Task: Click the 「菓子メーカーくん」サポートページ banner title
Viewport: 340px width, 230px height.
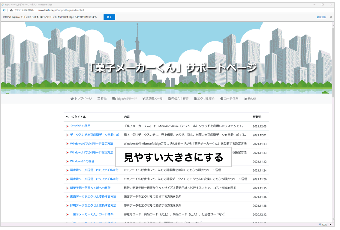Action: tap(173, 68)
